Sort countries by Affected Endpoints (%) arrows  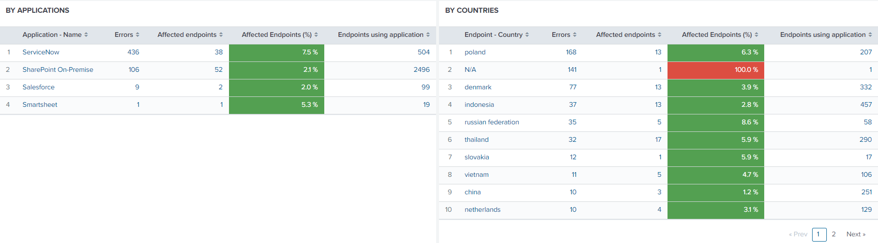pos(756,35)
